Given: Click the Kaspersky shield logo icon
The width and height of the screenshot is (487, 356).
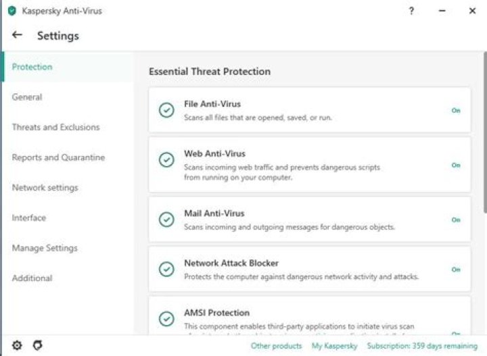Looking at the screenshot, I should 11,11.
